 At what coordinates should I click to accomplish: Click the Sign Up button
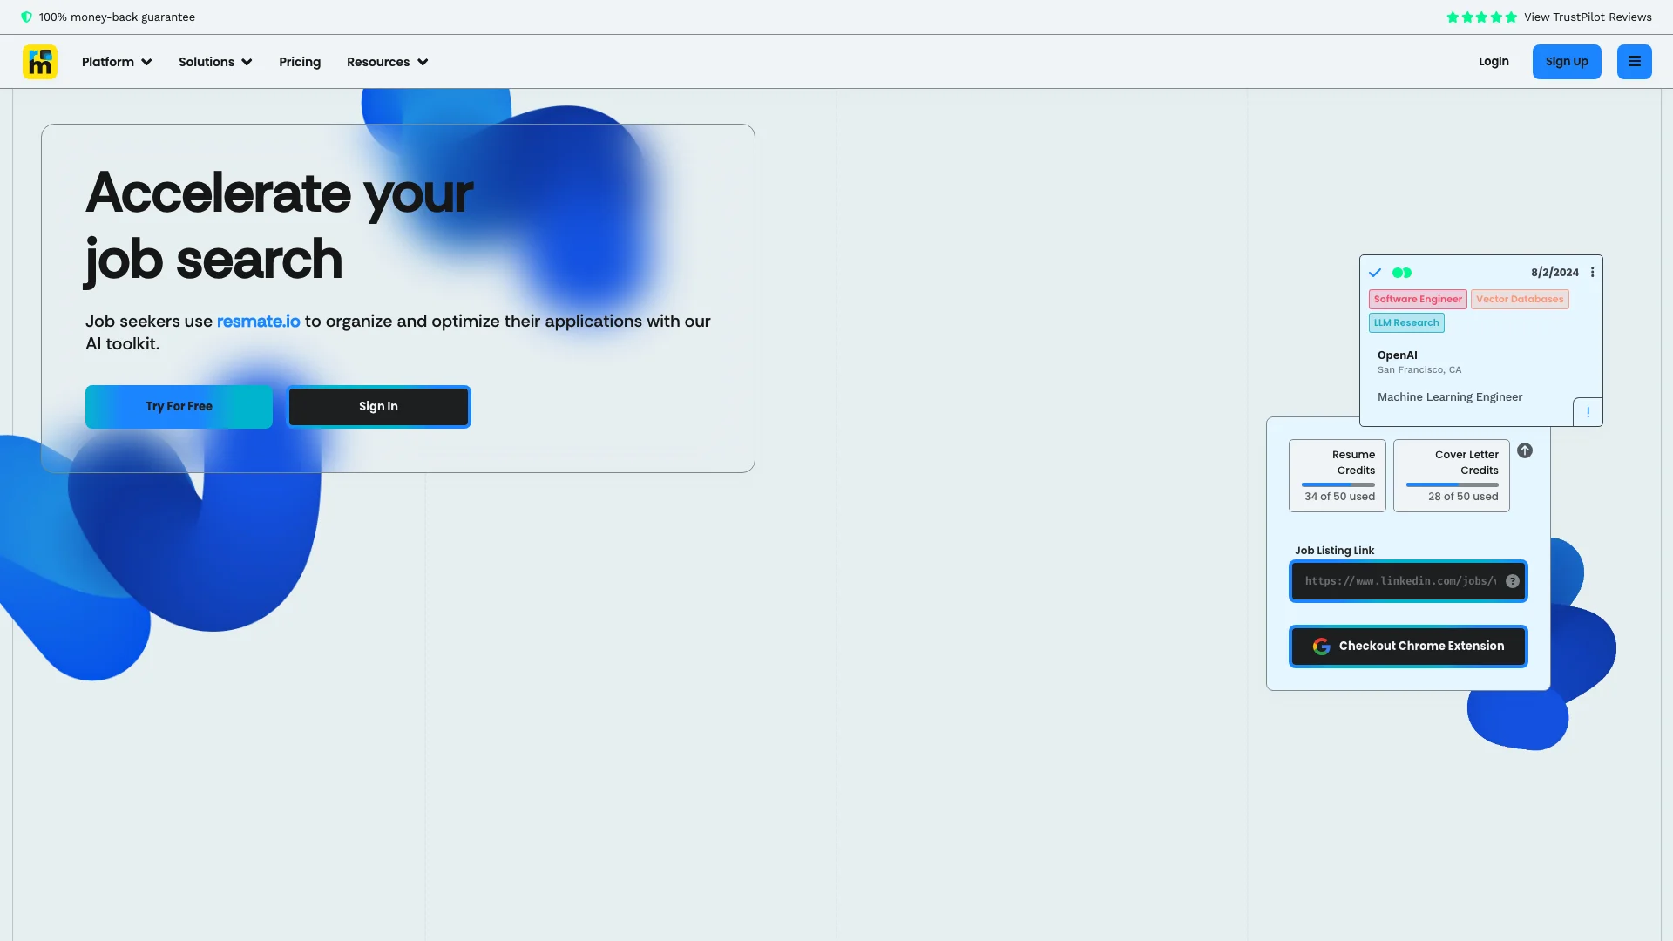click(1566, 61)
